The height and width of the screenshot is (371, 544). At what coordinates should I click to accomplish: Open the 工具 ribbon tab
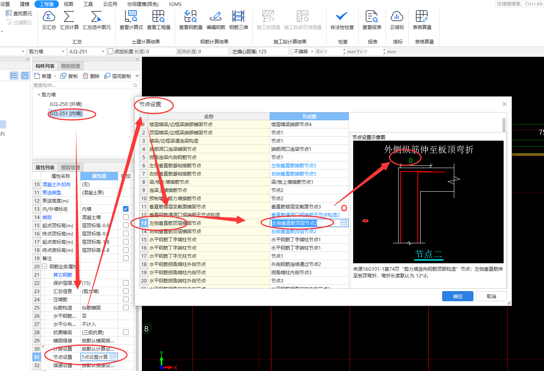pyautogui.click(x=88, y=4)
